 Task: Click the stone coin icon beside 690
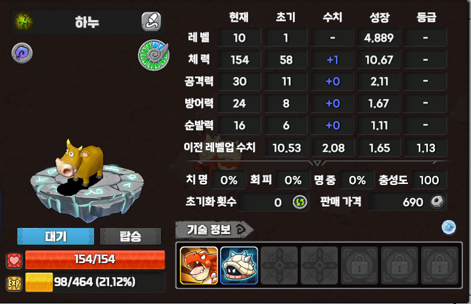[437, 202]
